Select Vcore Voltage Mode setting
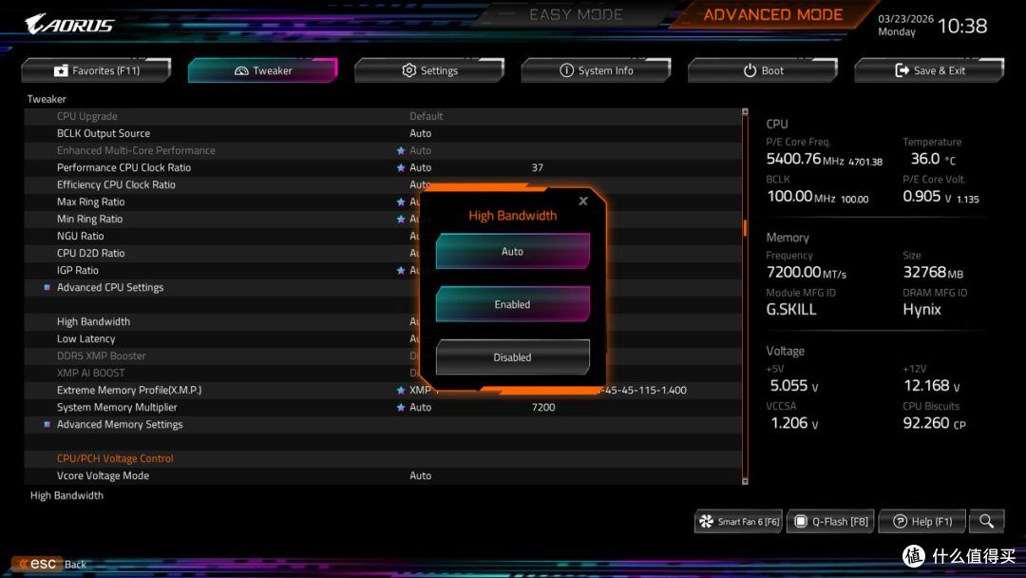Image resolution: width=1026 pixels, height=578 pixels. (x=383, y=476)
